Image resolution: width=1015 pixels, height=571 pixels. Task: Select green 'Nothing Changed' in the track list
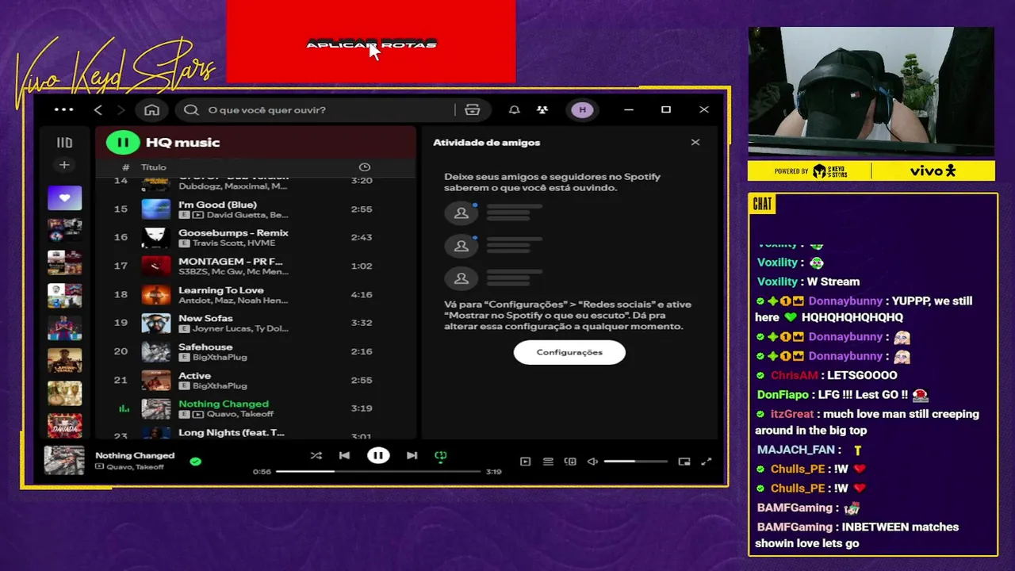pyautogui.click(x=224, y=404)
